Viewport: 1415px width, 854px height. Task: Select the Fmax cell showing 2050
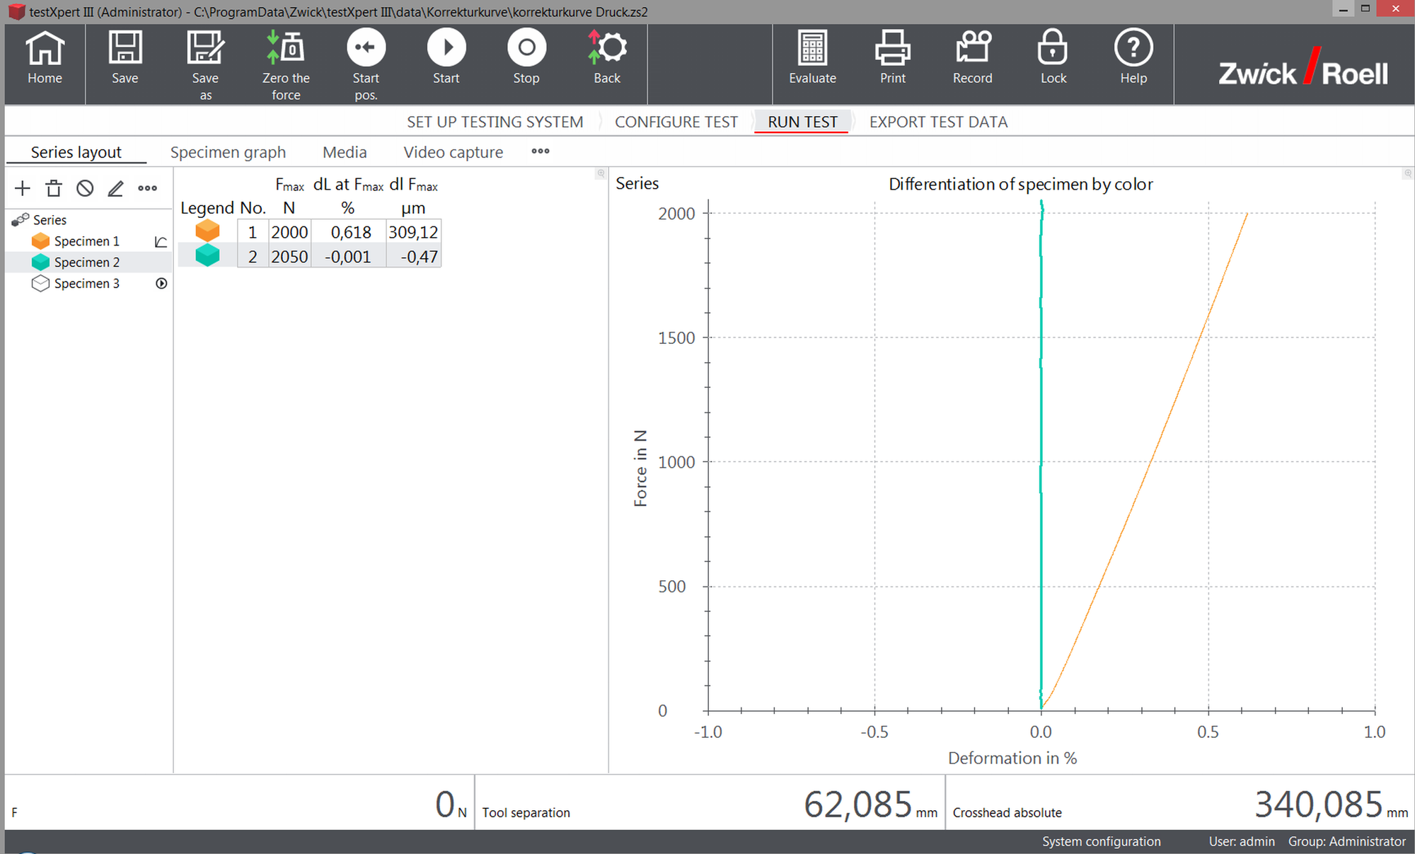[x=289, y=257]
